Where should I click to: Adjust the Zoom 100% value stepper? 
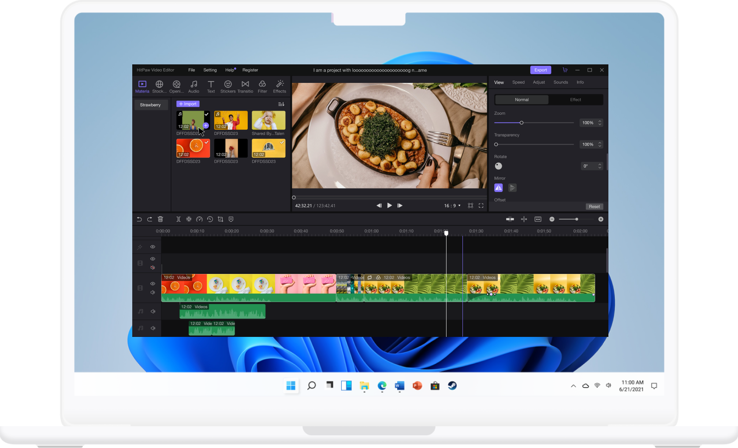(600, 123)
